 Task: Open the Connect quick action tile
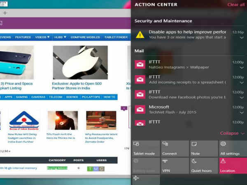pos(175,148)
